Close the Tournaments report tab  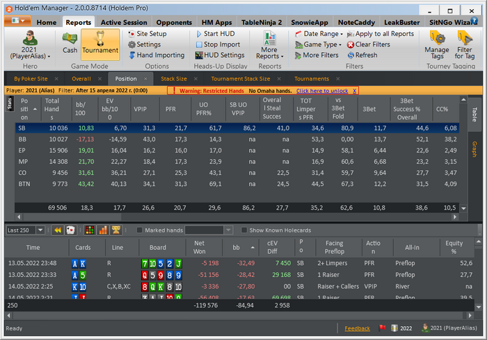337,78
